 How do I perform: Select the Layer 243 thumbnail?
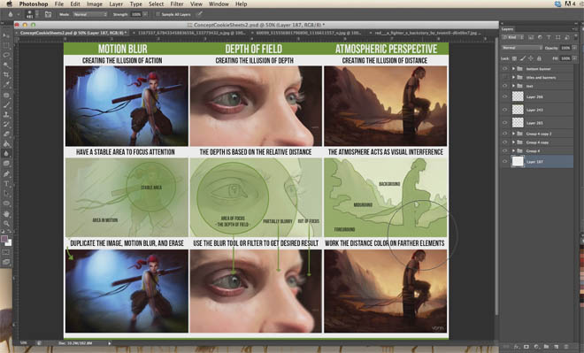(518, 110)
